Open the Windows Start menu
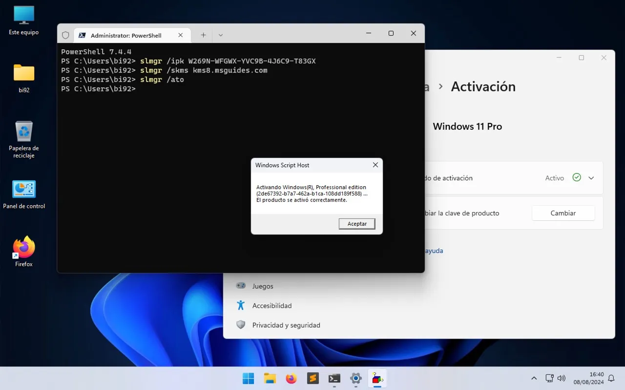Viewport: 625px width, 390px height. [x=249, y=378]
